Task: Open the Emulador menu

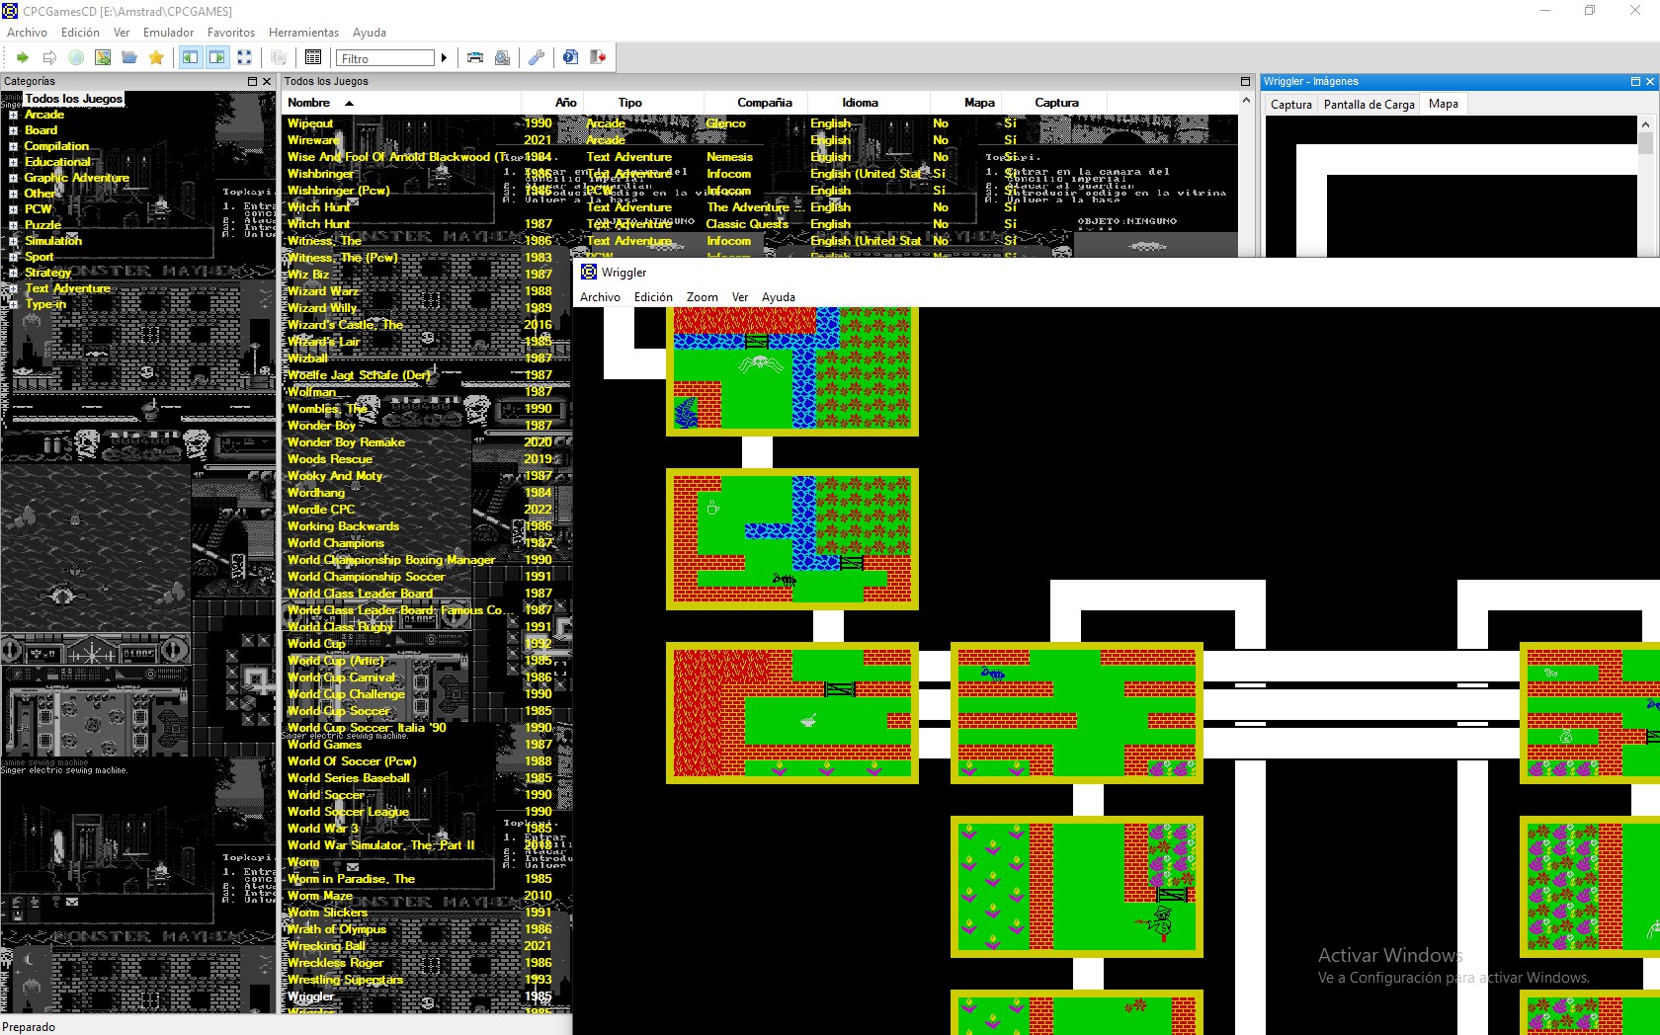Action: 168,33
